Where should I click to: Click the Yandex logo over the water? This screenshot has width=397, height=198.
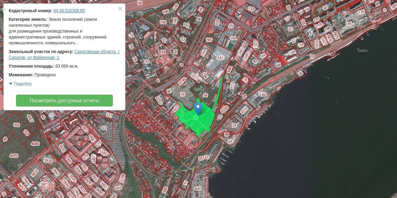(x=362, y=50)
